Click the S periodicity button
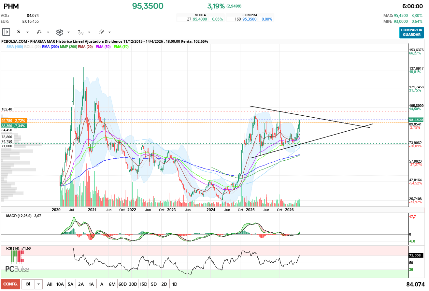429x291 pixels. pos(19,32)
